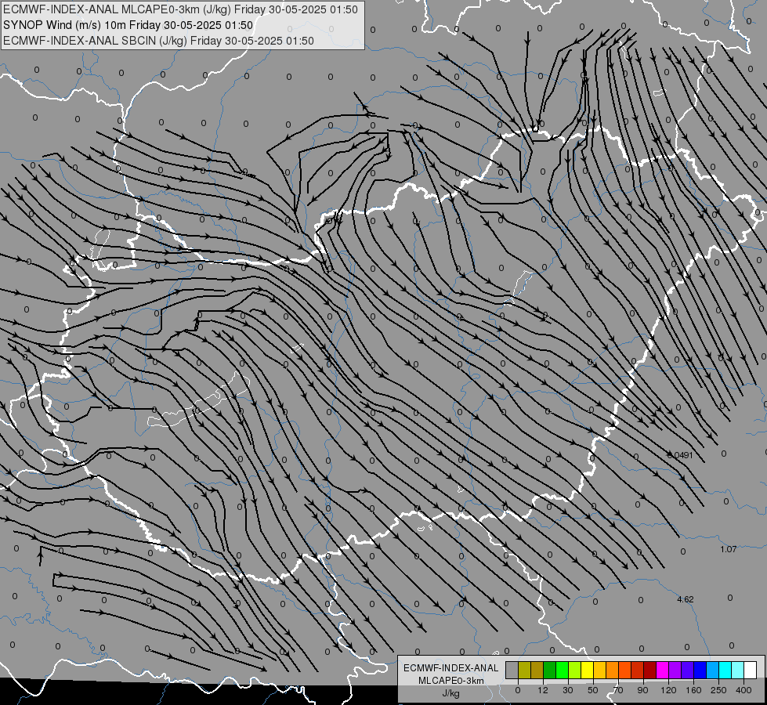Click the legend tick label '120'
This screenshot has height=705, width=767.
pyautogui.click(x=668, y=690)
